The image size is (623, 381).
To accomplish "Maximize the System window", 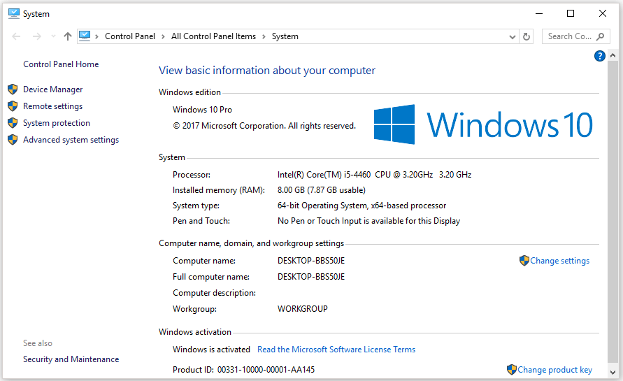I will coord(571,13).
